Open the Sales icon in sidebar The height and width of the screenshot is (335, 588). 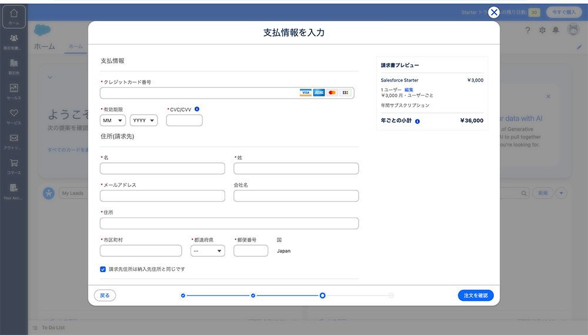click(x=14, y=91)
